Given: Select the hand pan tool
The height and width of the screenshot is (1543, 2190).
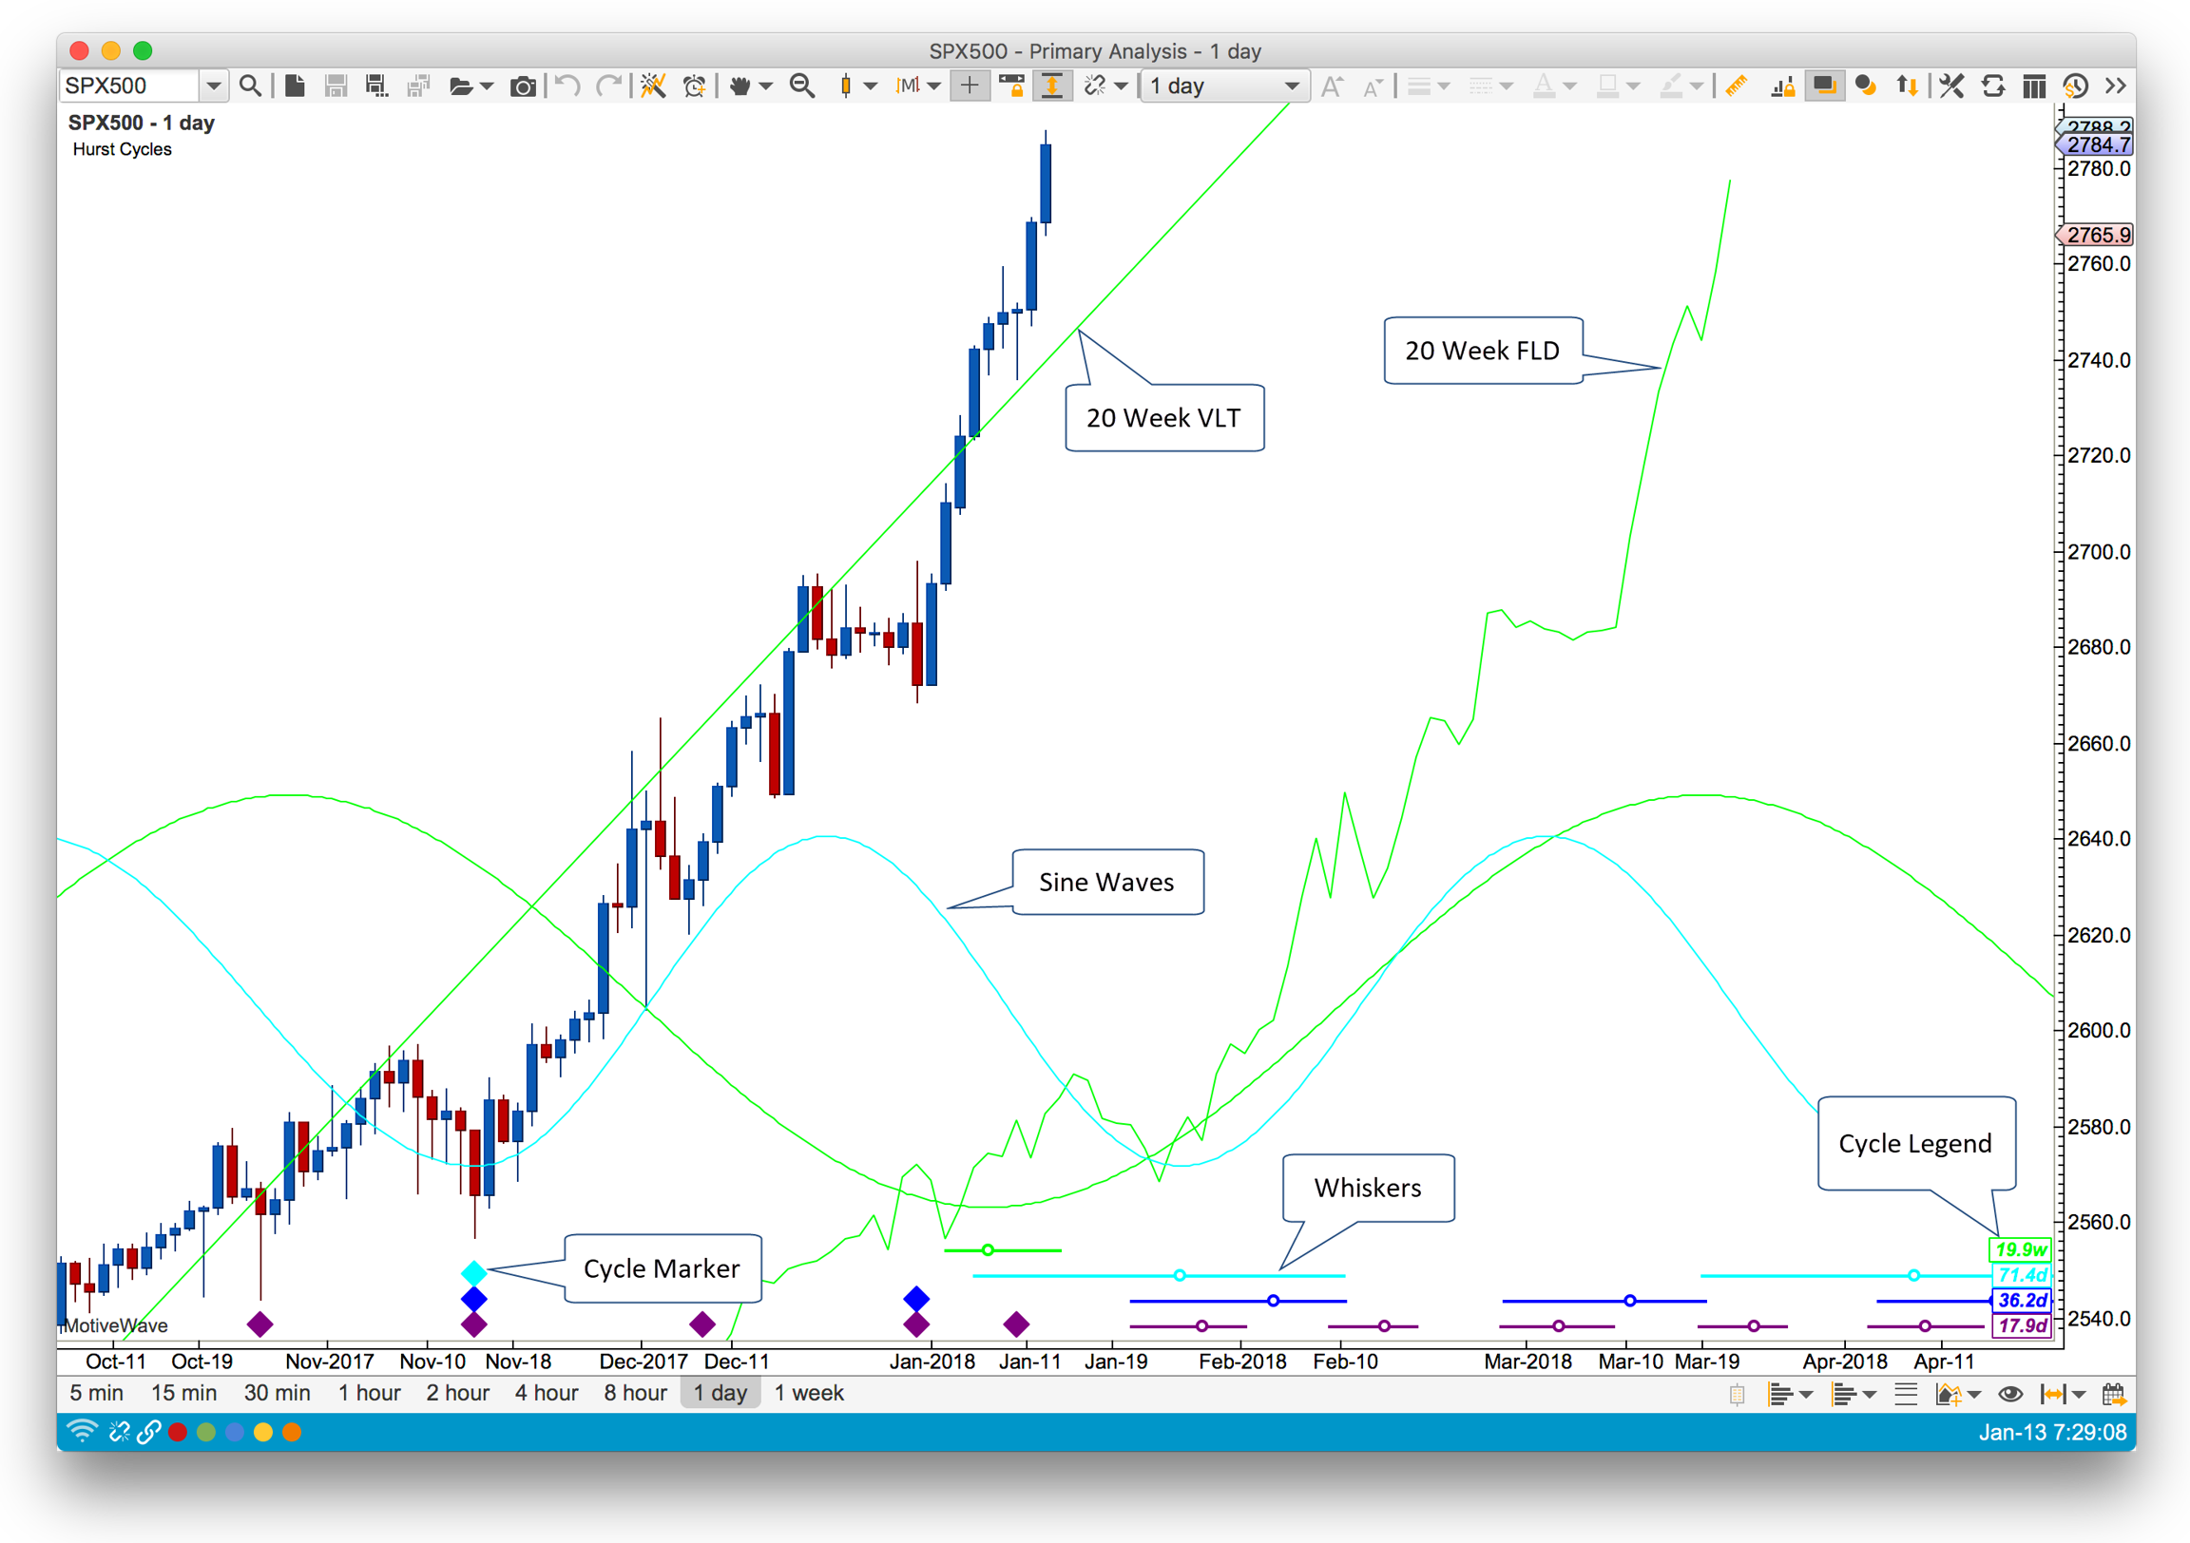Looking at the screenshot, I should pos(740,86).
